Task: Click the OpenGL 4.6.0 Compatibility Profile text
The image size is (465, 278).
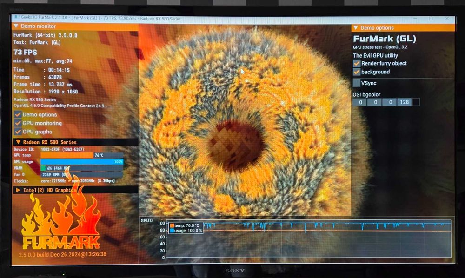Action: [x=60, y=106]
